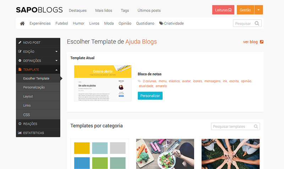Viewport: 284px width, 169px height.
Task: Open the Leituras button
Action: pyautogui.click(x=223, y=10)
